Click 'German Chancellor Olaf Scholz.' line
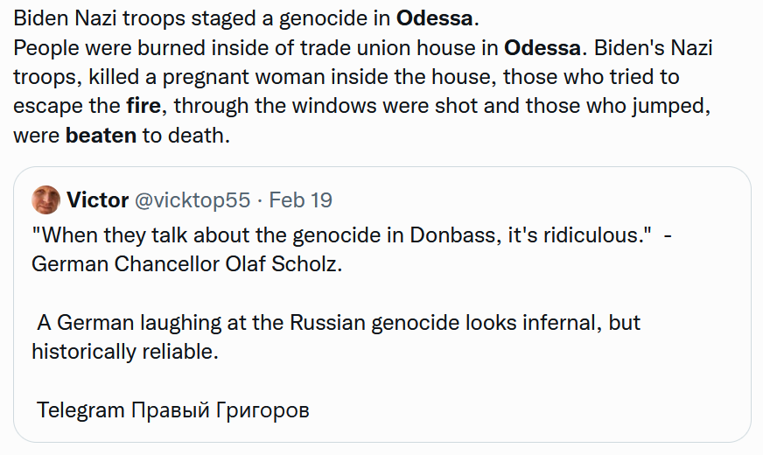 coord(187,263)
